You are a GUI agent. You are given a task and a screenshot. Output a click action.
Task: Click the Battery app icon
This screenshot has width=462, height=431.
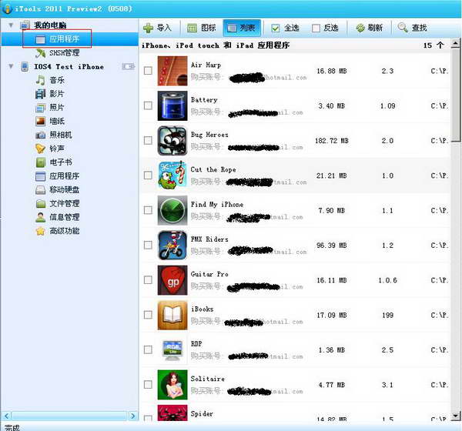point(172,105)
